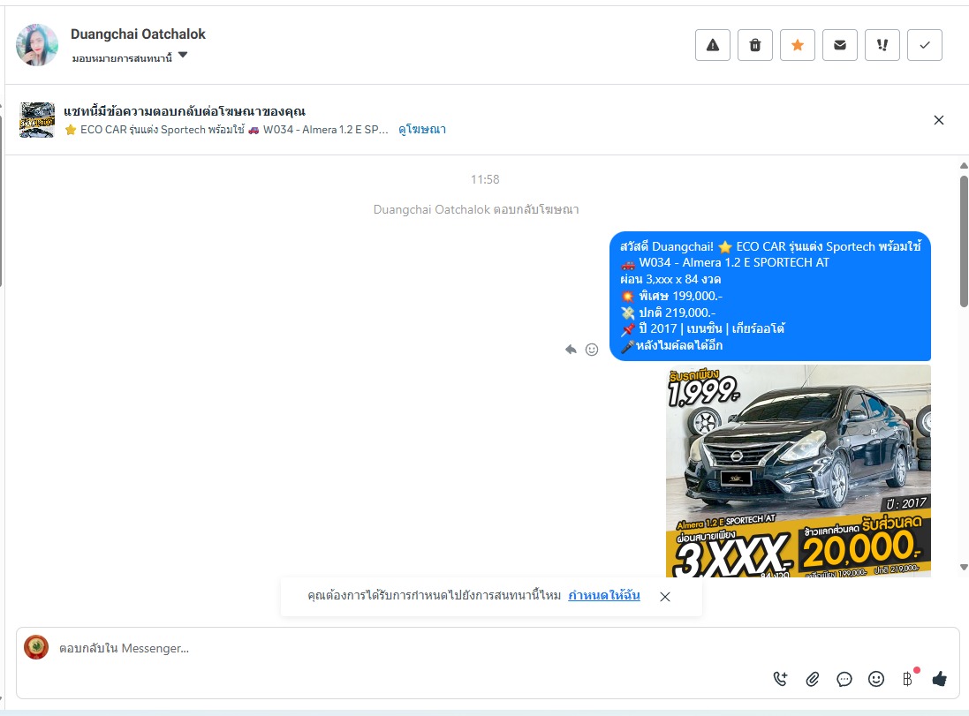Click the priority exclamation marks icon

click(x=882, y=45)
